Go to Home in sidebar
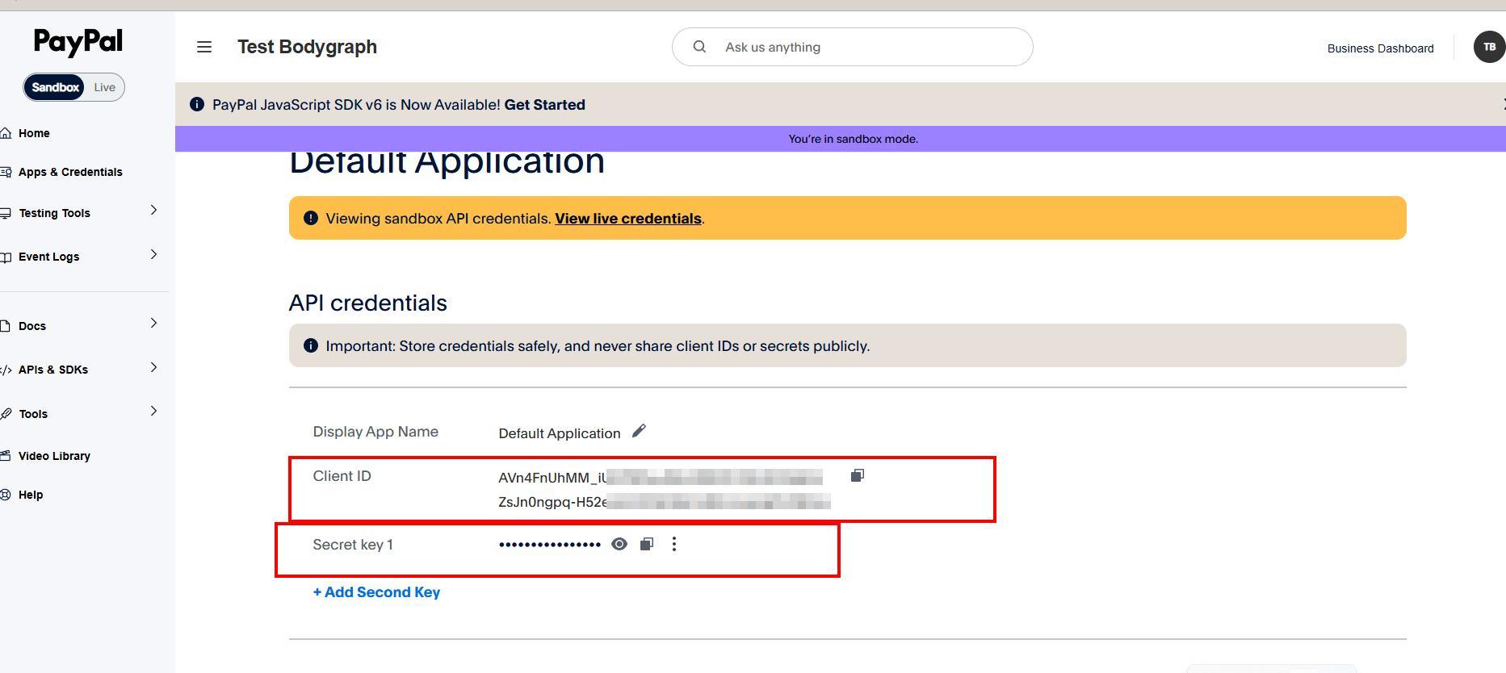Viewport: 1506px width, 673px height. click(x=34, y=133)
